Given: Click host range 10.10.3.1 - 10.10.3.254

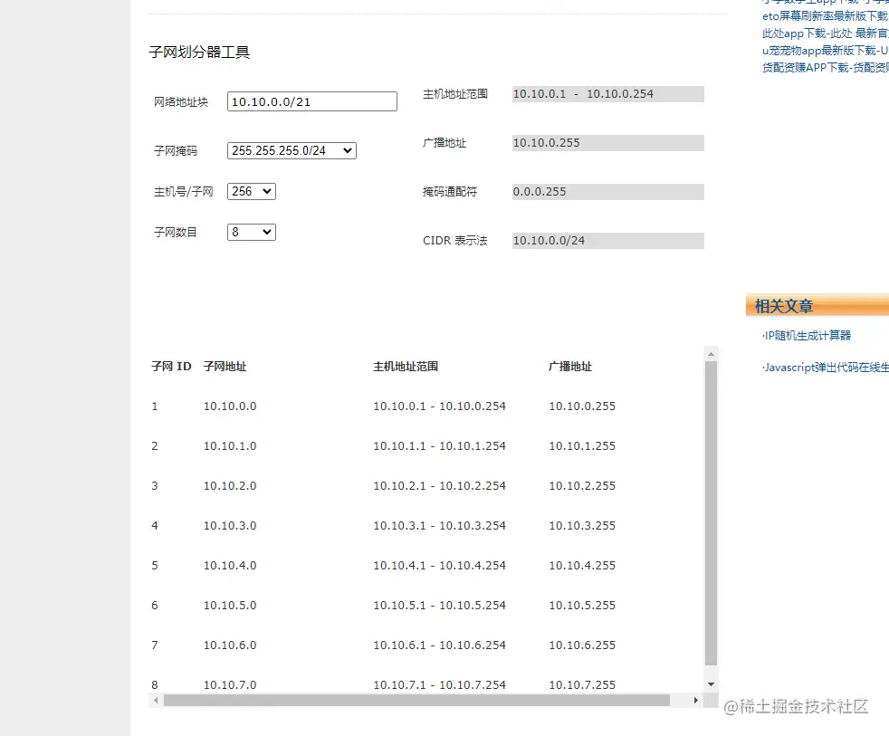Looking at the screenshot, I should click(x=439, y=526).
